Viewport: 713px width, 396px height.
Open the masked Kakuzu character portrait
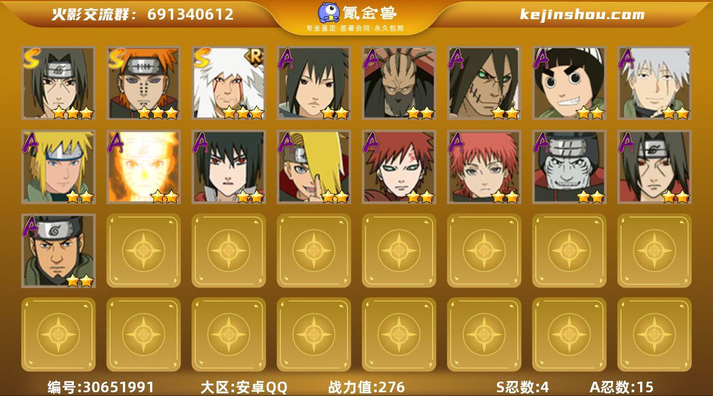399,83
